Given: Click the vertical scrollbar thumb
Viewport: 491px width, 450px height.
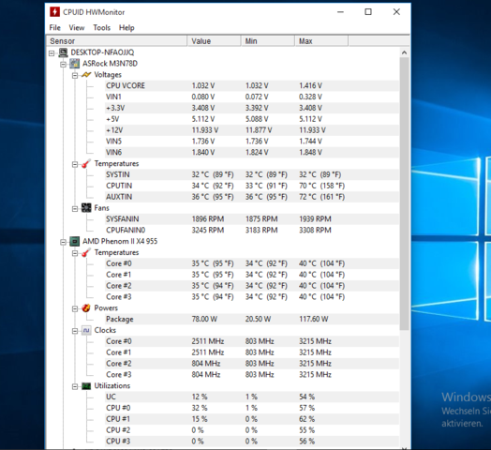Looking at the screenshot, I should (404, 193).
